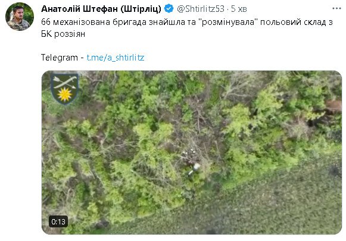Image resolution: width=346 pixels, height=241 pixels.
Task: Click the text БК роззіян
Action: click(63, 34)
